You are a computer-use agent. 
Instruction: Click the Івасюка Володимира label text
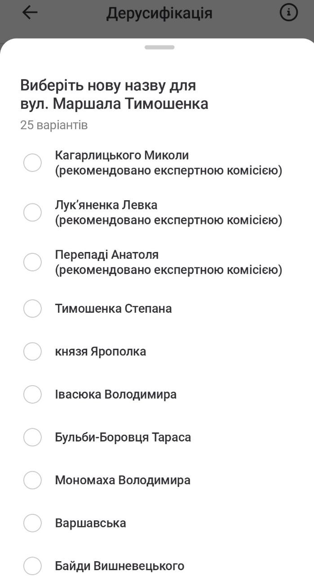click(x=115, y=395)
